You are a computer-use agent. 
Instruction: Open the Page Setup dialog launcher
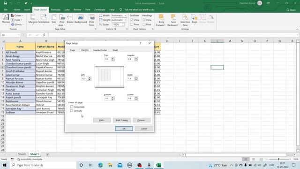tap(95, 29)
